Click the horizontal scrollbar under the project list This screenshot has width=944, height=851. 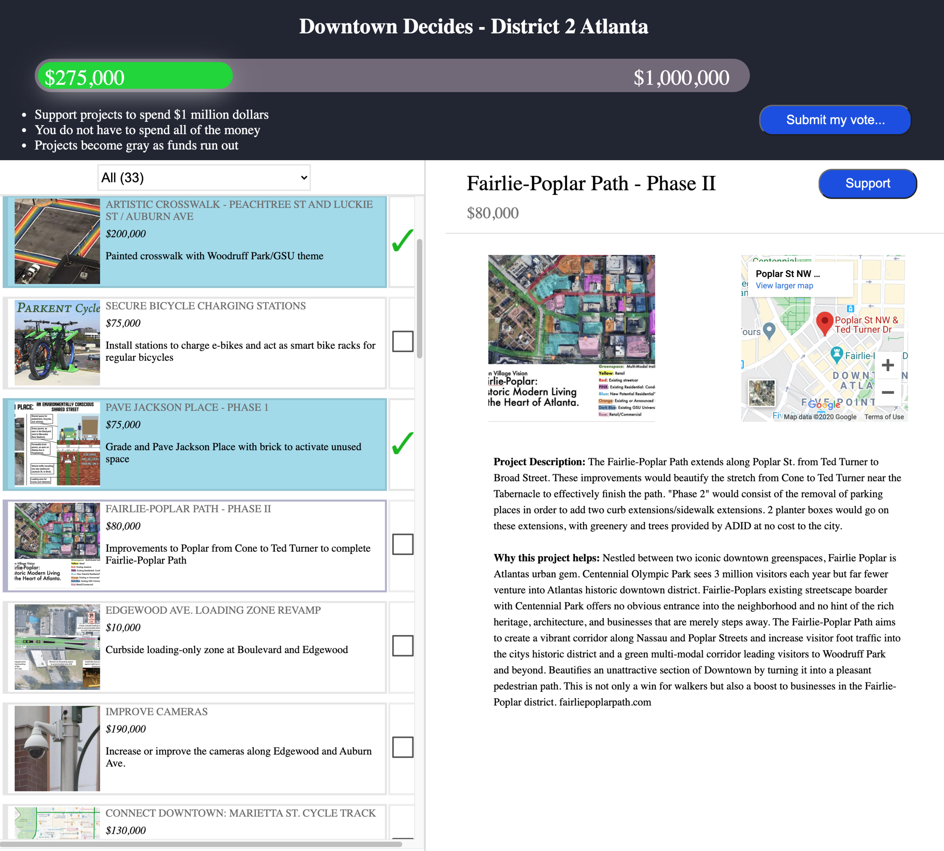[201, 844]
